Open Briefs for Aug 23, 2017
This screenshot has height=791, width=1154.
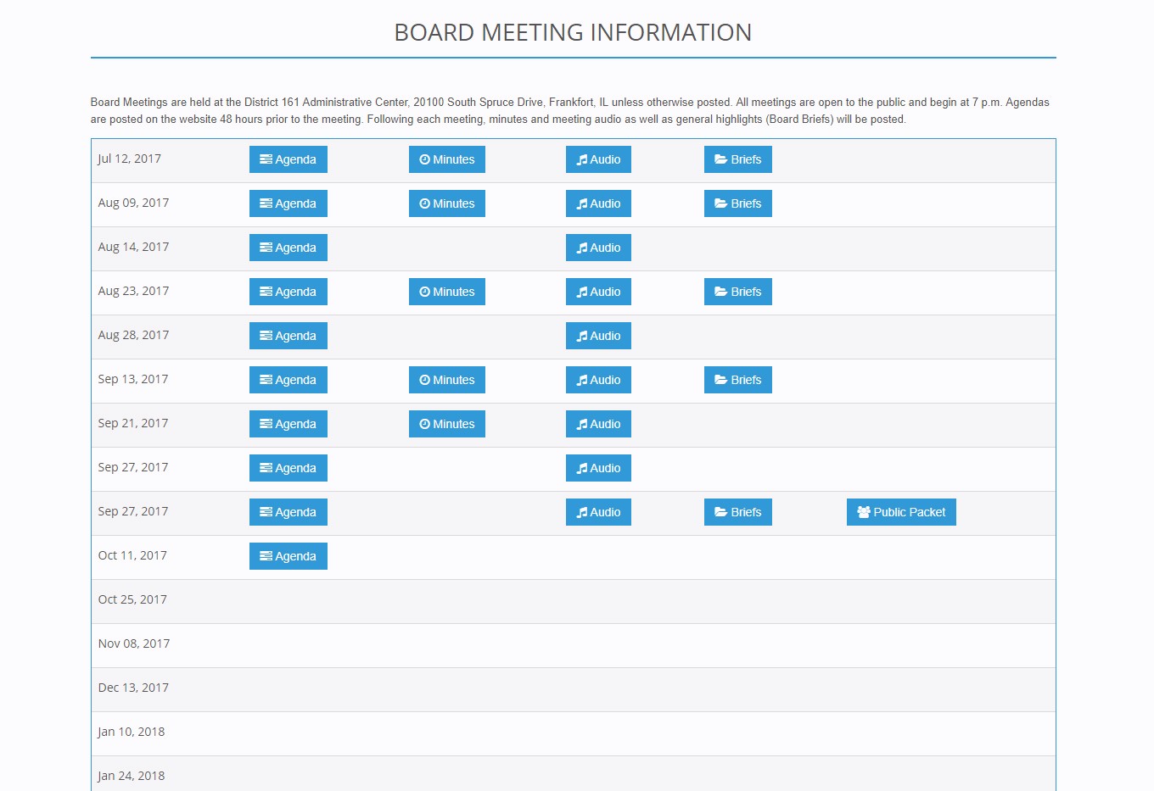pos(737,292)
